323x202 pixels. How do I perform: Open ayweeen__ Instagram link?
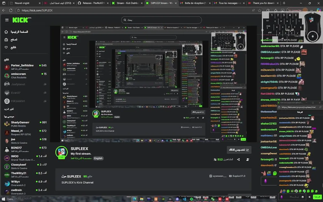[x=218, y=176]
